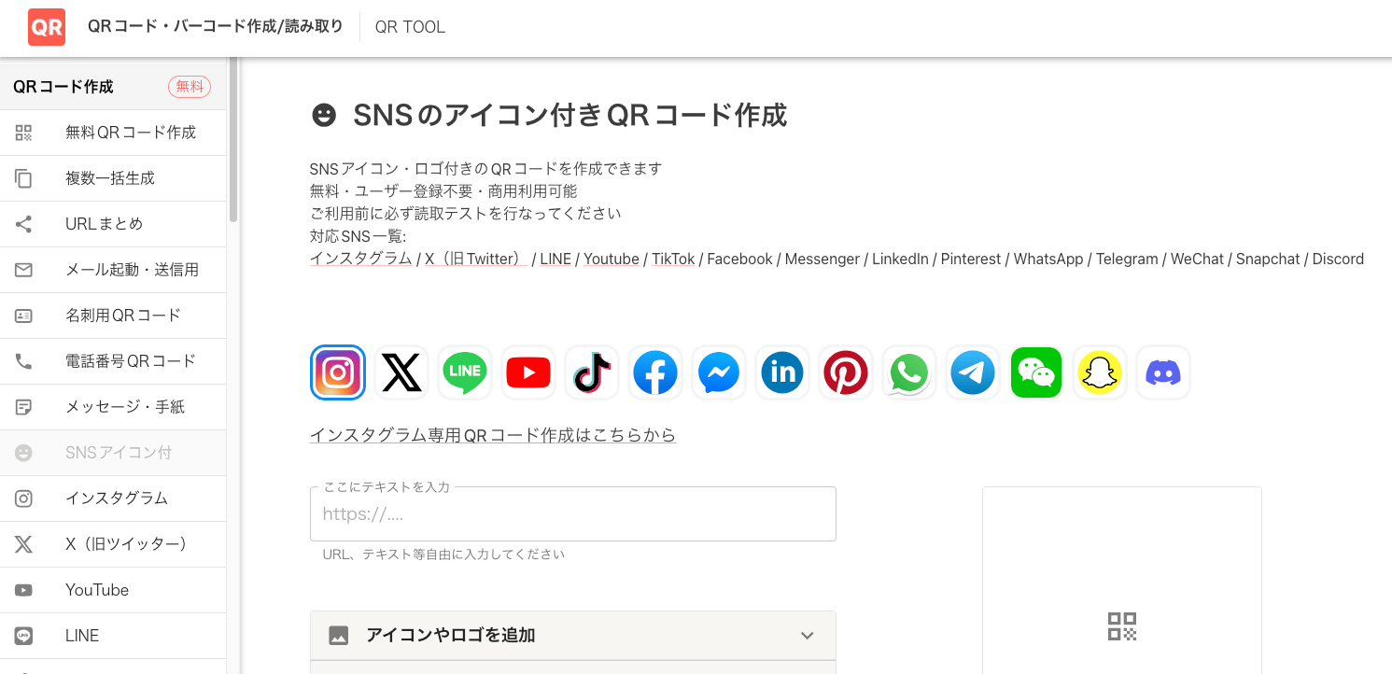The image size is (1392, 674).
Task: Pick the YouTube icon in the icon row
Action: [x=527, y=372]
